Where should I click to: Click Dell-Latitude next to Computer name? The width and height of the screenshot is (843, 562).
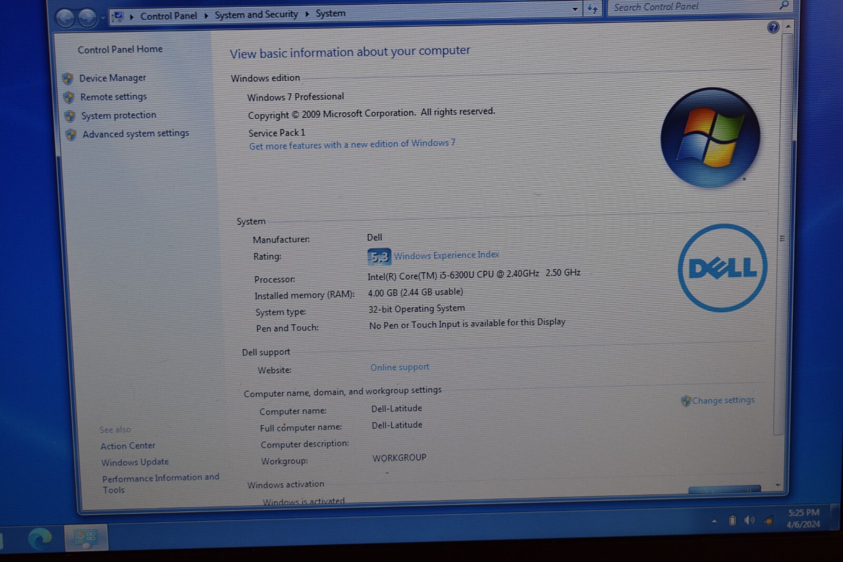pyautogui.click(x=396, y=409)
